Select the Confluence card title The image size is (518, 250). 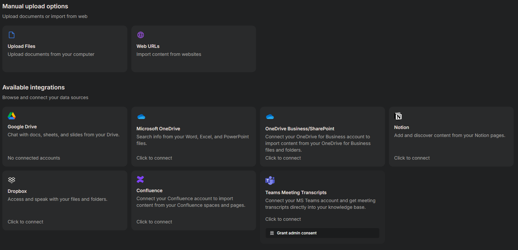[x=150, y=190]
